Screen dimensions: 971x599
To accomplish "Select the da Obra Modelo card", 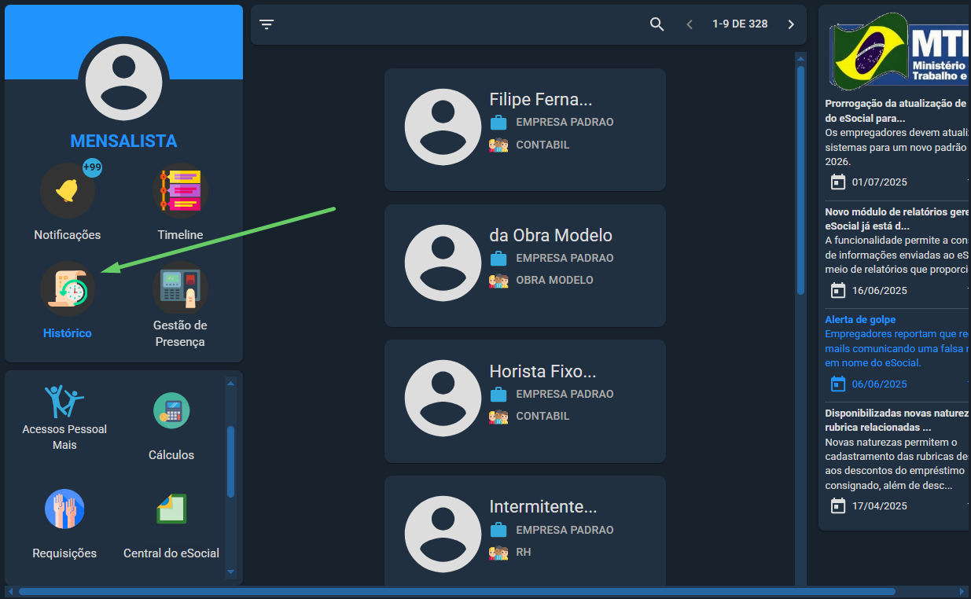I will point(525,266).
